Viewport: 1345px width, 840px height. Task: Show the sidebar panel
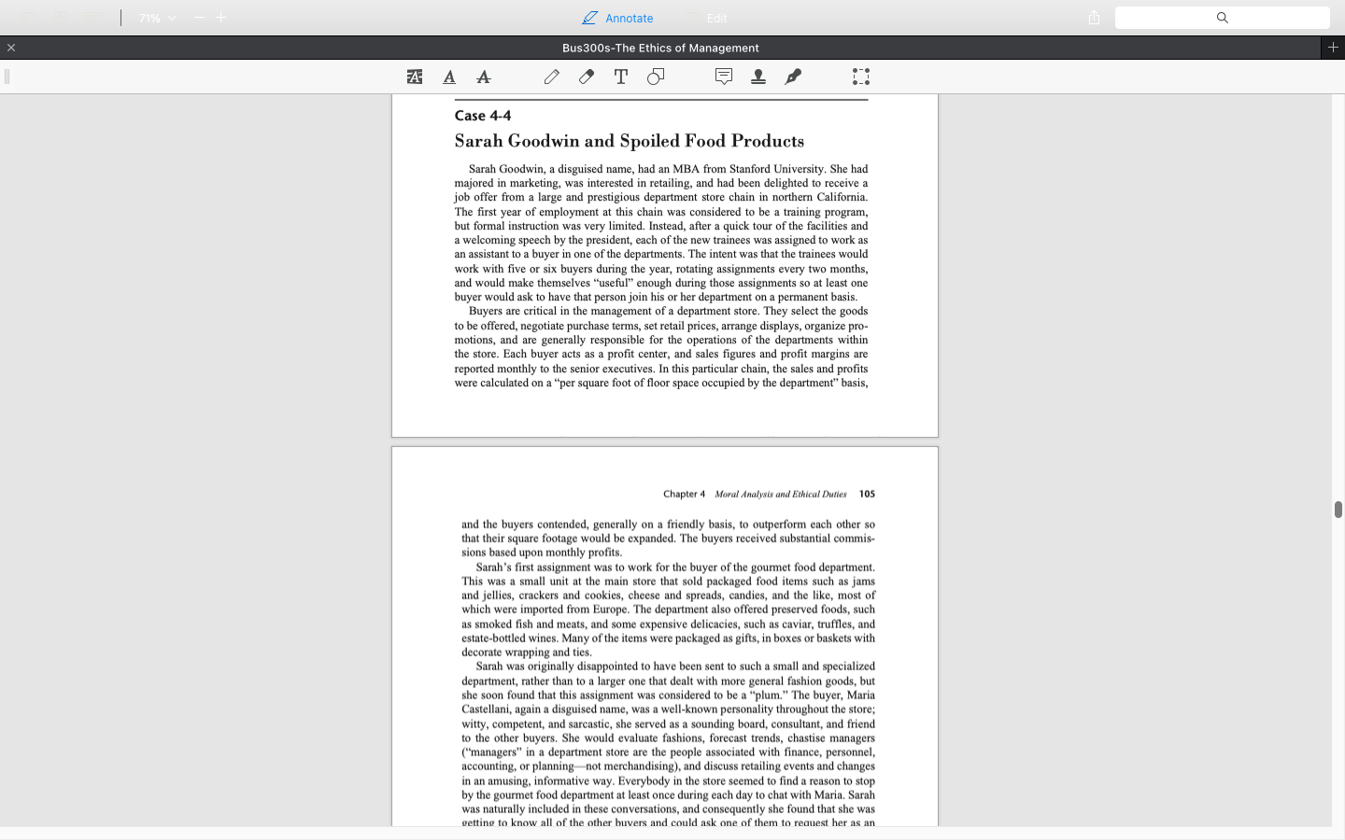tap(30, 18)
